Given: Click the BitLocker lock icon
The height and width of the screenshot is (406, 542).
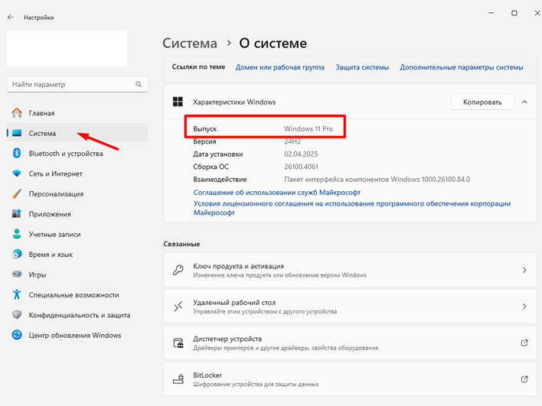Looking at the screenshot, I should click(x=178, y=379).
